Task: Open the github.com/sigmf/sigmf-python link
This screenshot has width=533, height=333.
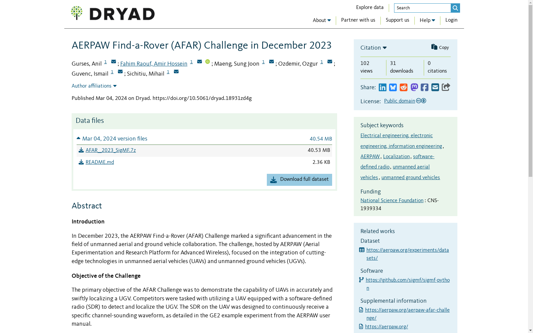Action: [x=408, y=280]
